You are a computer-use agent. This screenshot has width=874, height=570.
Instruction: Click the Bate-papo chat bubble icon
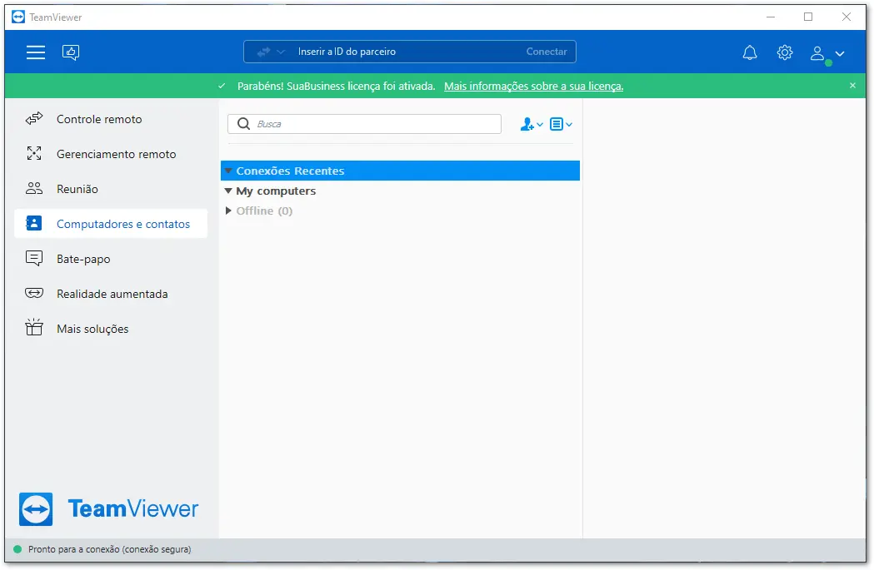click(x=34, y=258)
